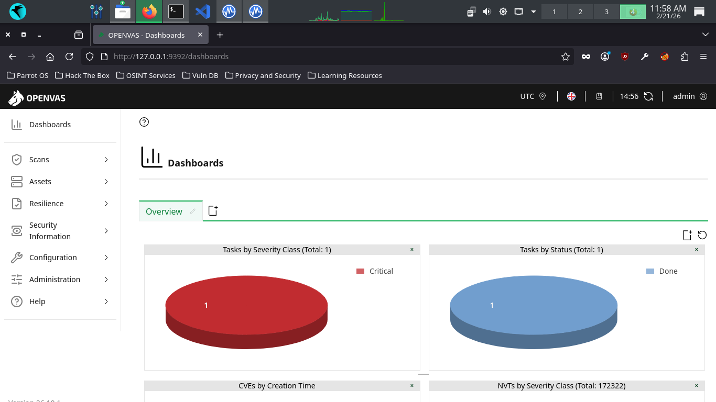
Task: Close the Tasks by Status chart
Action: (x=696, y=250)
